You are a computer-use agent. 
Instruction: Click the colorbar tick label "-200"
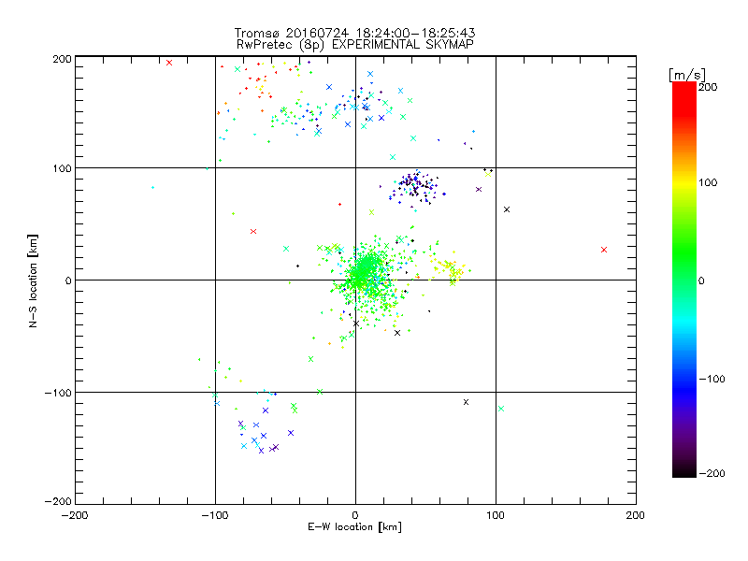click(712, 473)
